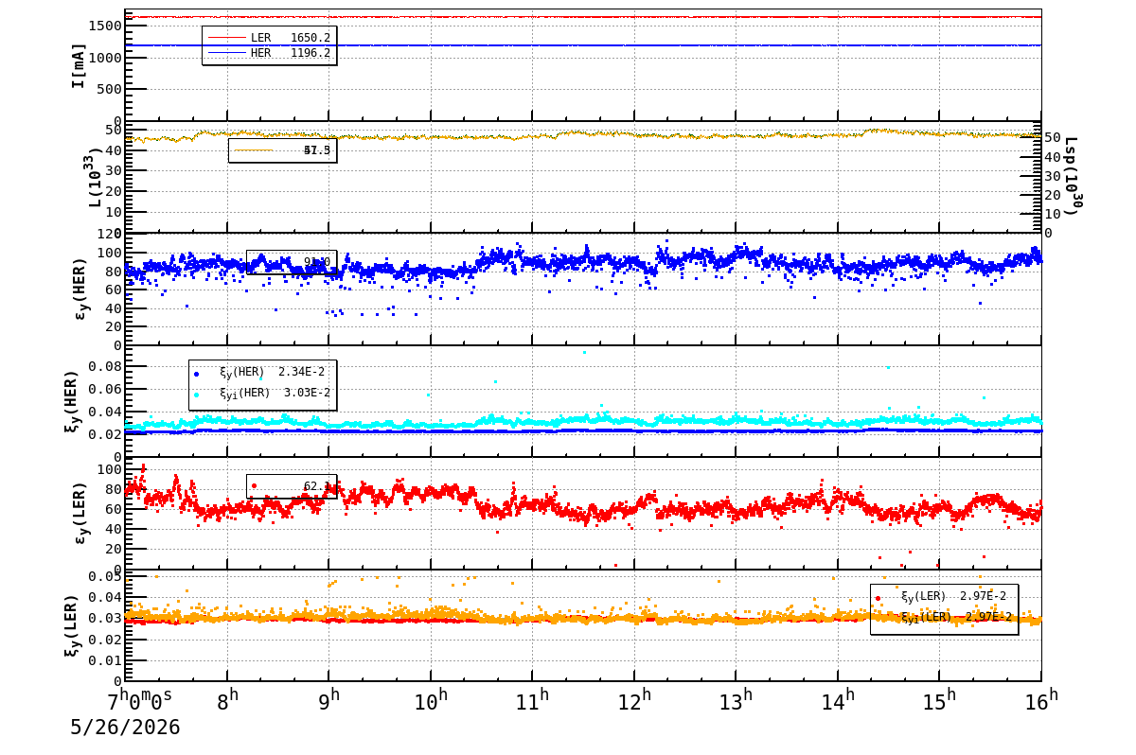Screen dimensions: 1136x755
Task: Click the 30 tick on the Lsp right axis
Action: tap(1054, 176)
